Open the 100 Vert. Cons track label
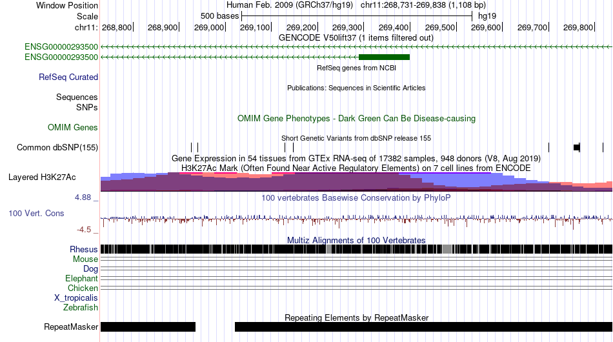The height and width of the screenshot is (342, 613). click(x=36, y=214)
